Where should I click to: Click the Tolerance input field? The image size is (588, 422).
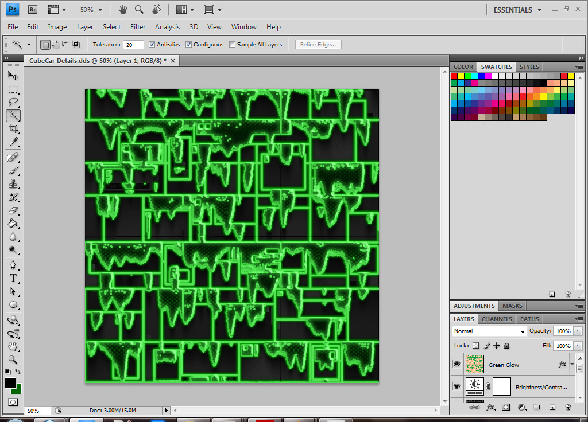pos(133,45)
